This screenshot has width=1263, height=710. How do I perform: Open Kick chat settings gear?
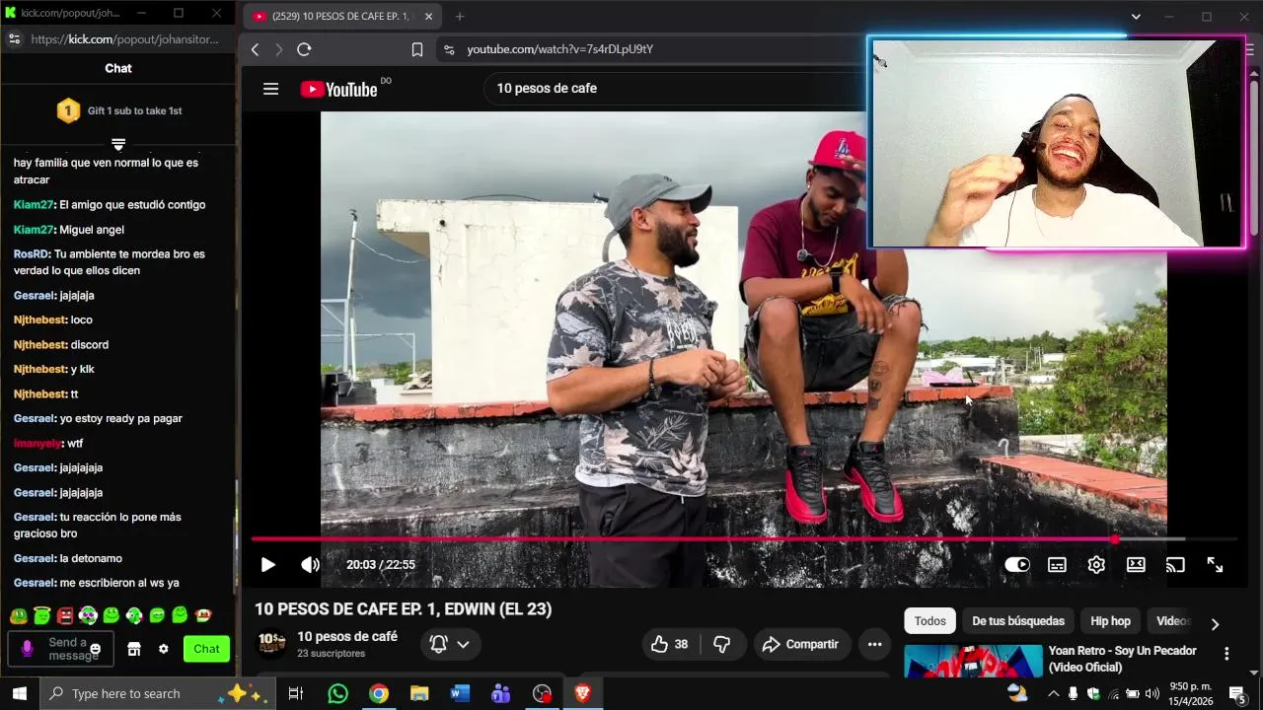click(164, 649)
